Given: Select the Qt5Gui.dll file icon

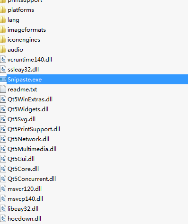Looking at the screenshot, I should pos(3,159).
